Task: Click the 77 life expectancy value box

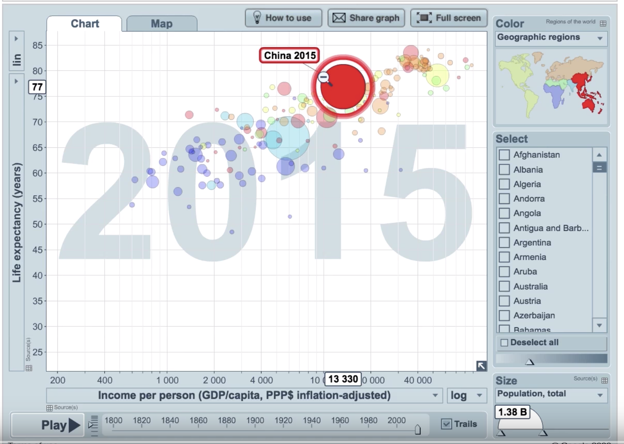Action: coord(37,87)
